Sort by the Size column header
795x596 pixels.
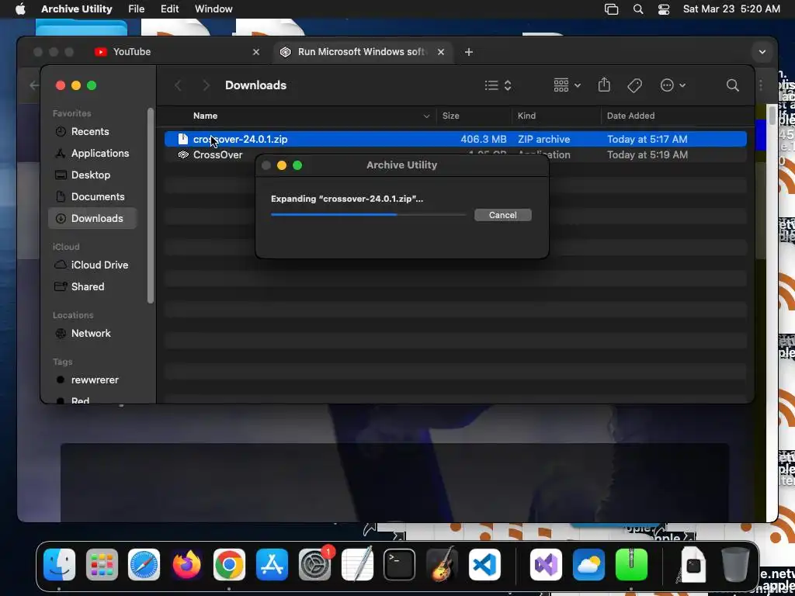[474, 116]
